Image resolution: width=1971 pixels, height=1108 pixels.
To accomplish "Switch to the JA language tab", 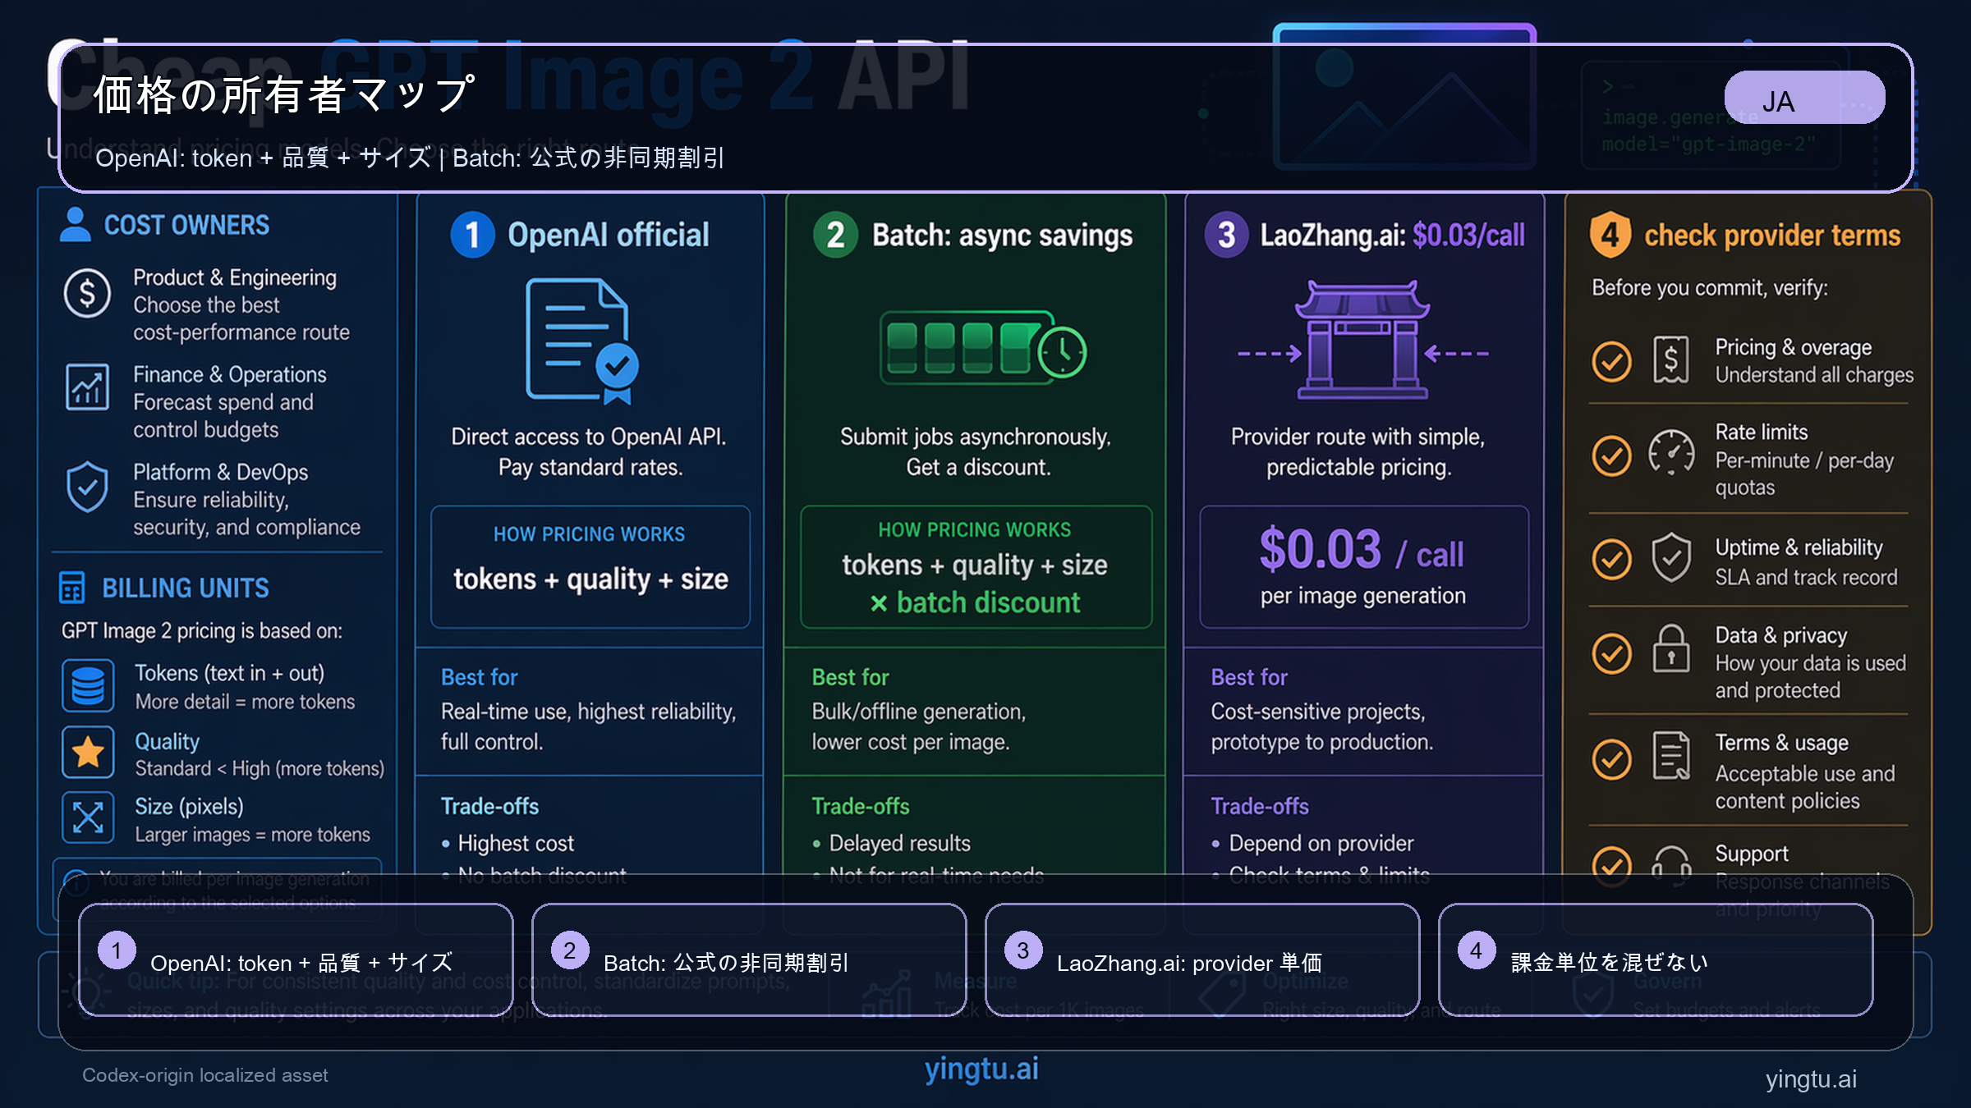I will coord(1803,97).
